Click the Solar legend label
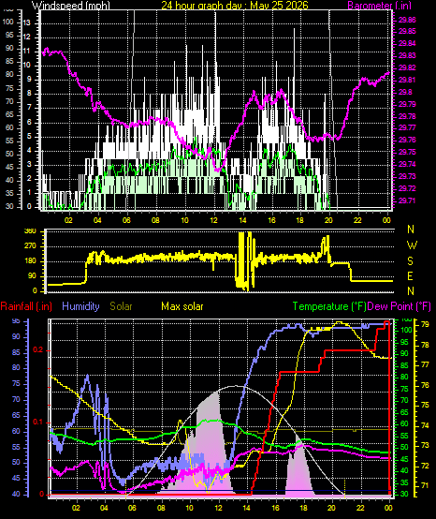 point(121,306)
